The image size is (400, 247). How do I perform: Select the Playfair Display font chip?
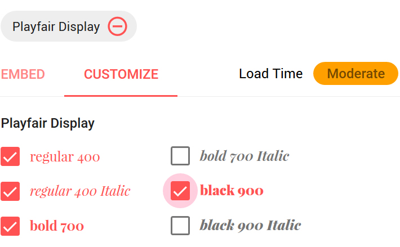(x=69, y=26)
